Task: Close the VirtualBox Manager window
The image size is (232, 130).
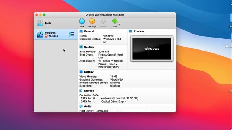Action: tap(37, 15)
